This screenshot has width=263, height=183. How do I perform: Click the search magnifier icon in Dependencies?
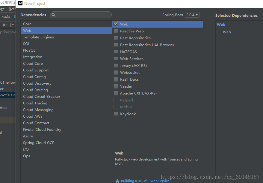54,15
